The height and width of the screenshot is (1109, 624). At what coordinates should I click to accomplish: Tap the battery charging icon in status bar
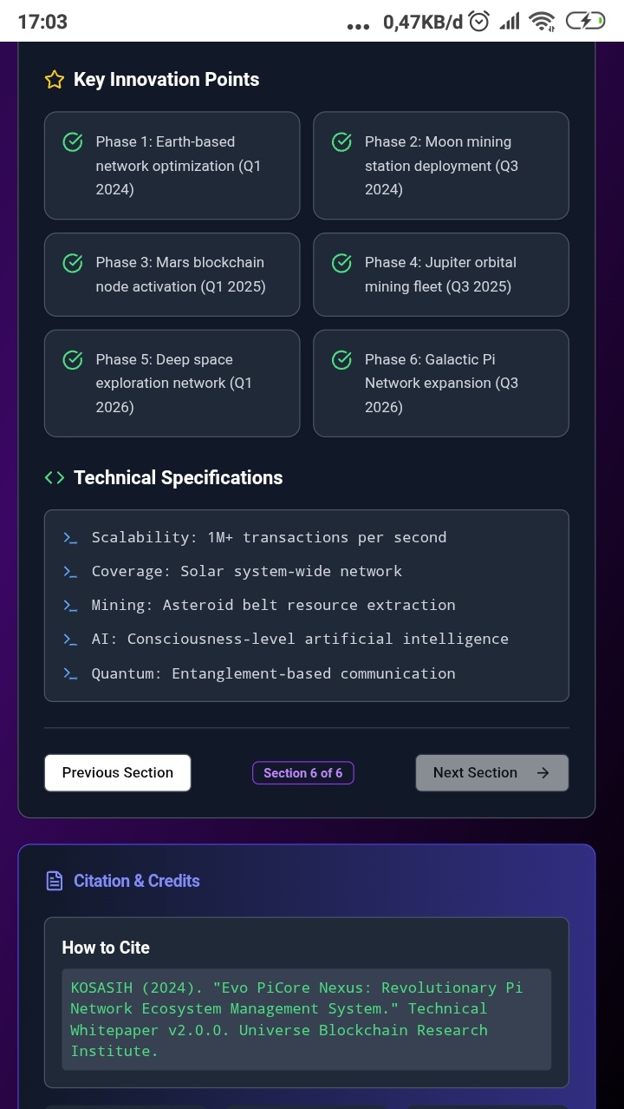coord(585,22)
